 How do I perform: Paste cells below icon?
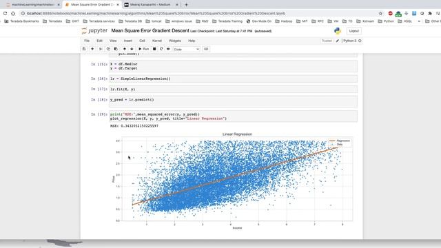(x=116, y=49)
